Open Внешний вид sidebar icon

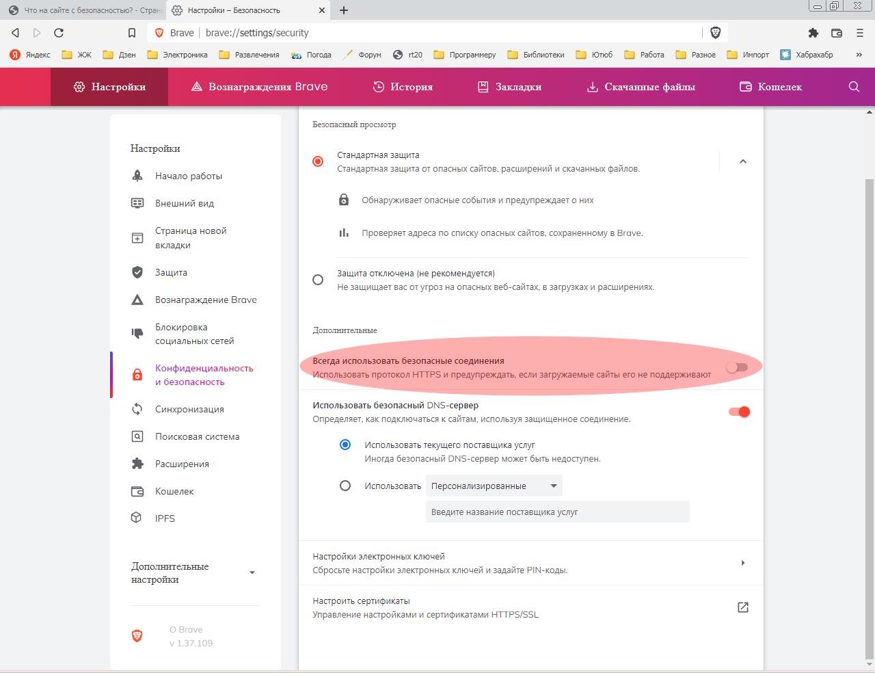[x=137, y=203]
